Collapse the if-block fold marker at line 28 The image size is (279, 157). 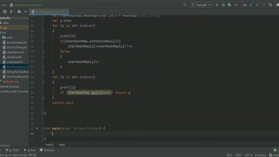click(x=43, y=41)
